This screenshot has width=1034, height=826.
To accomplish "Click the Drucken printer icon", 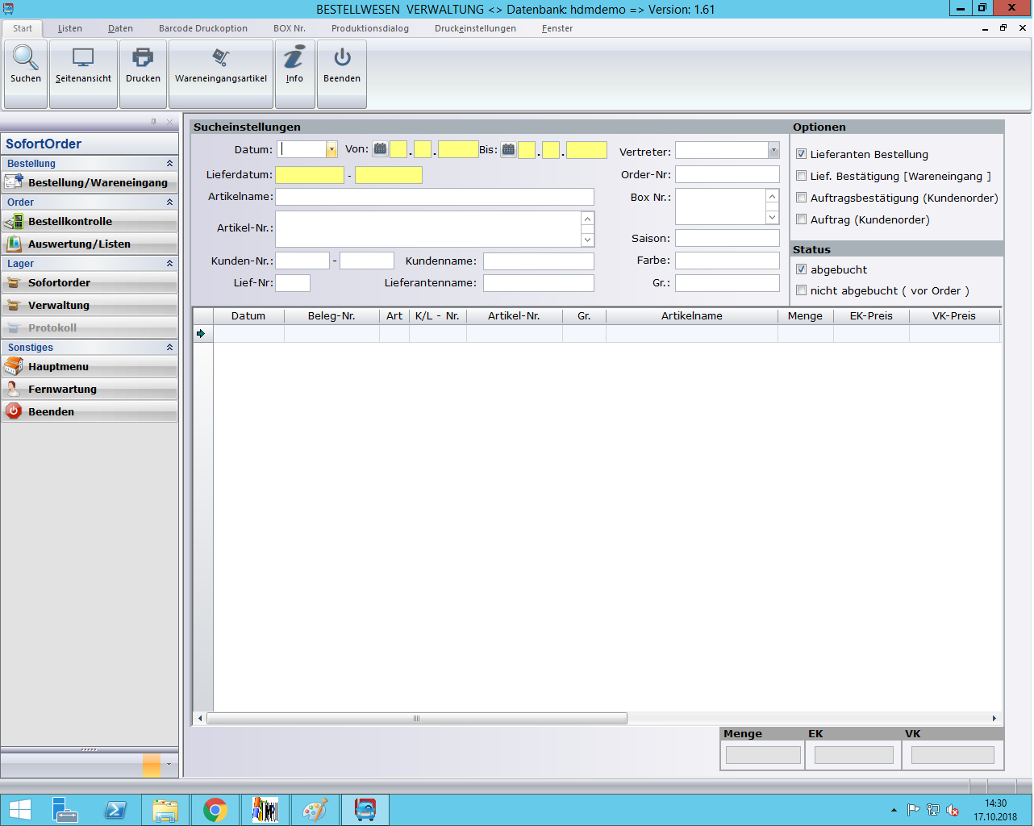I will (x=143, y=59).
